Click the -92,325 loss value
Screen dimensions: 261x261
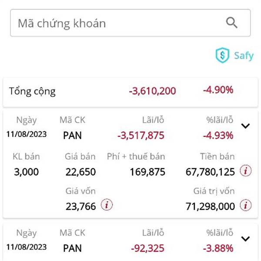click(147, 248)
